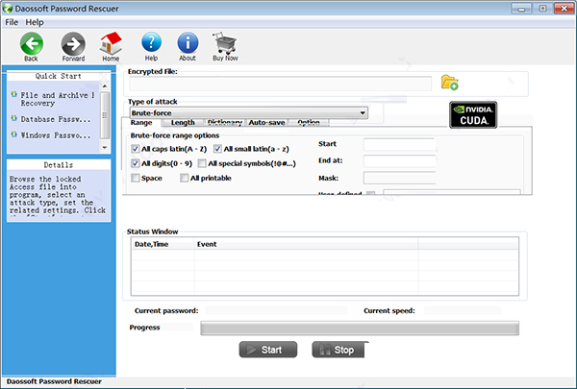Viewport: 577px width, 389px height.
Task: Click the Start range input field
Action: 400,144
